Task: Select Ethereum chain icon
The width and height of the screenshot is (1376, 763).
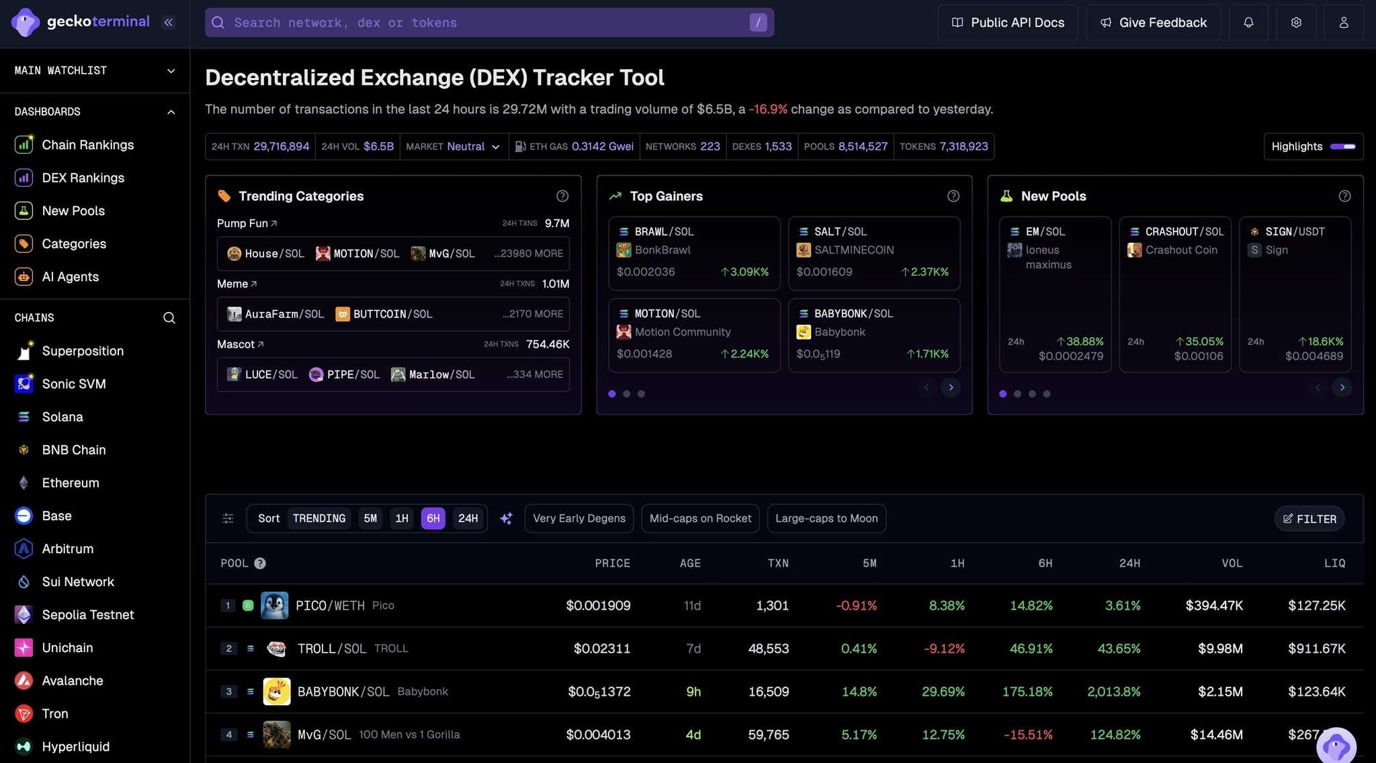Action: pyautogui.click(x=24, y=483)
